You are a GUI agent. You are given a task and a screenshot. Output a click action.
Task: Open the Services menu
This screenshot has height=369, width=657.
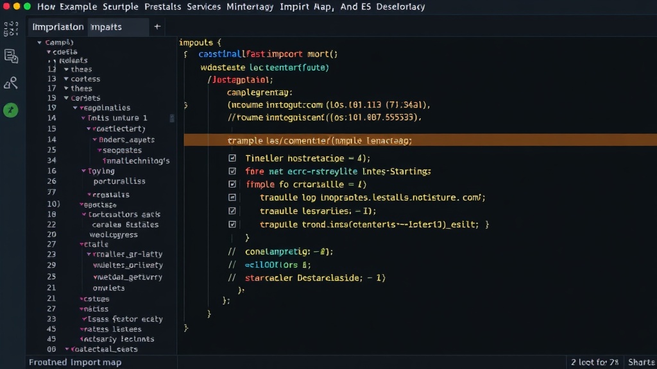coord(203,6)
